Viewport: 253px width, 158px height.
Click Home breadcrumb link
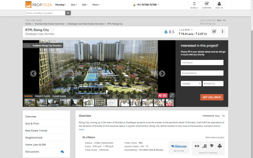pos(28,24)
